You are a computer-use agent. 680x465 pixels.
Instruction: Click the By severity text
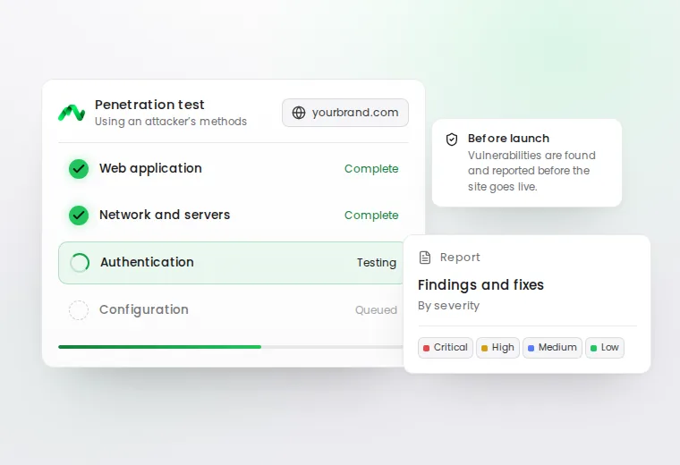tap(449, 306)
